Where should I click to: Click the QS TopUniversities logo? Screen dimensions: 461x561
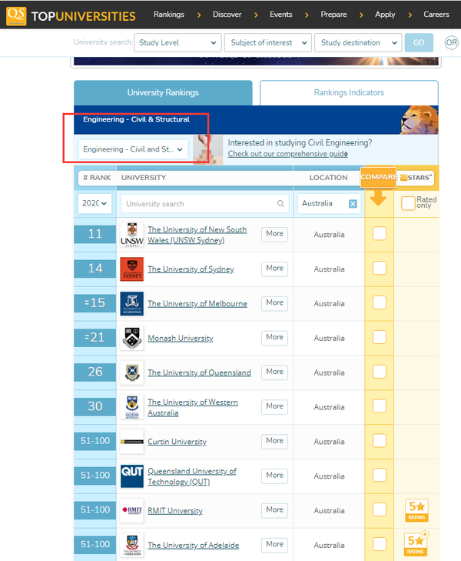(x=71, y=15)
